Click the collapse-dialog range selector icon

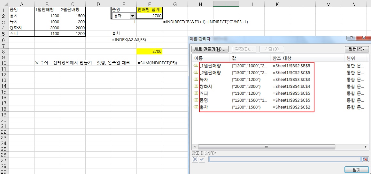365,159
